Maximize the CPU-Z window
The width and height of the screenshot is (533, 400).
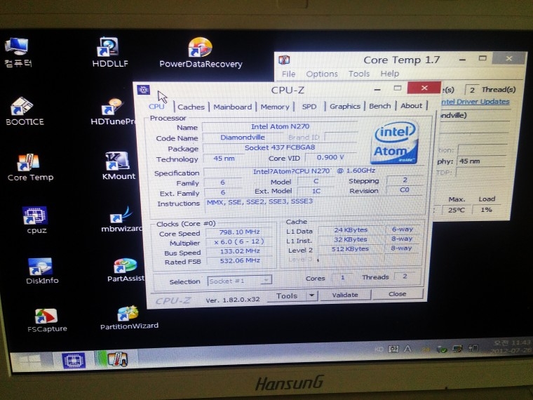pos(398,88)
